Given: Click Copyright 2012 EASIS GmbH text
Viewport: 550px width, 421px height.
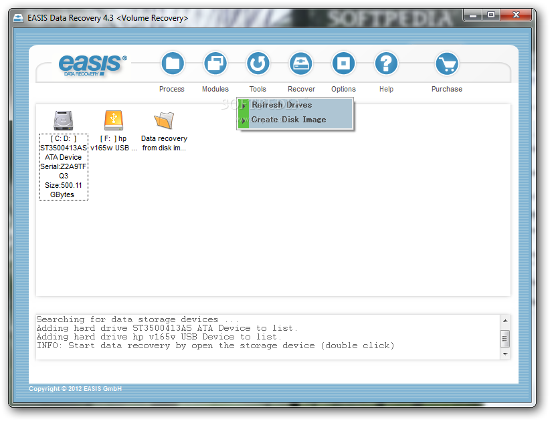Looking at the screenshot, I should 75,389.
